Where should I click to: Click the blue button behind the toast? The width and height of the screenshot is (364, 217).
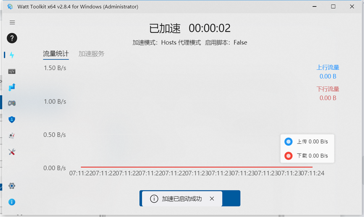click(231, 199)
